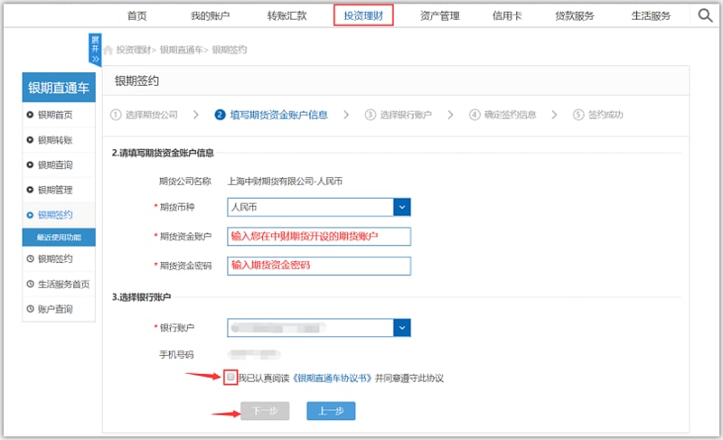The width and height of the screenshot is (723, 440).
Task: Open 银期管理 in the sidebar
Action: [x=55, y=190]
